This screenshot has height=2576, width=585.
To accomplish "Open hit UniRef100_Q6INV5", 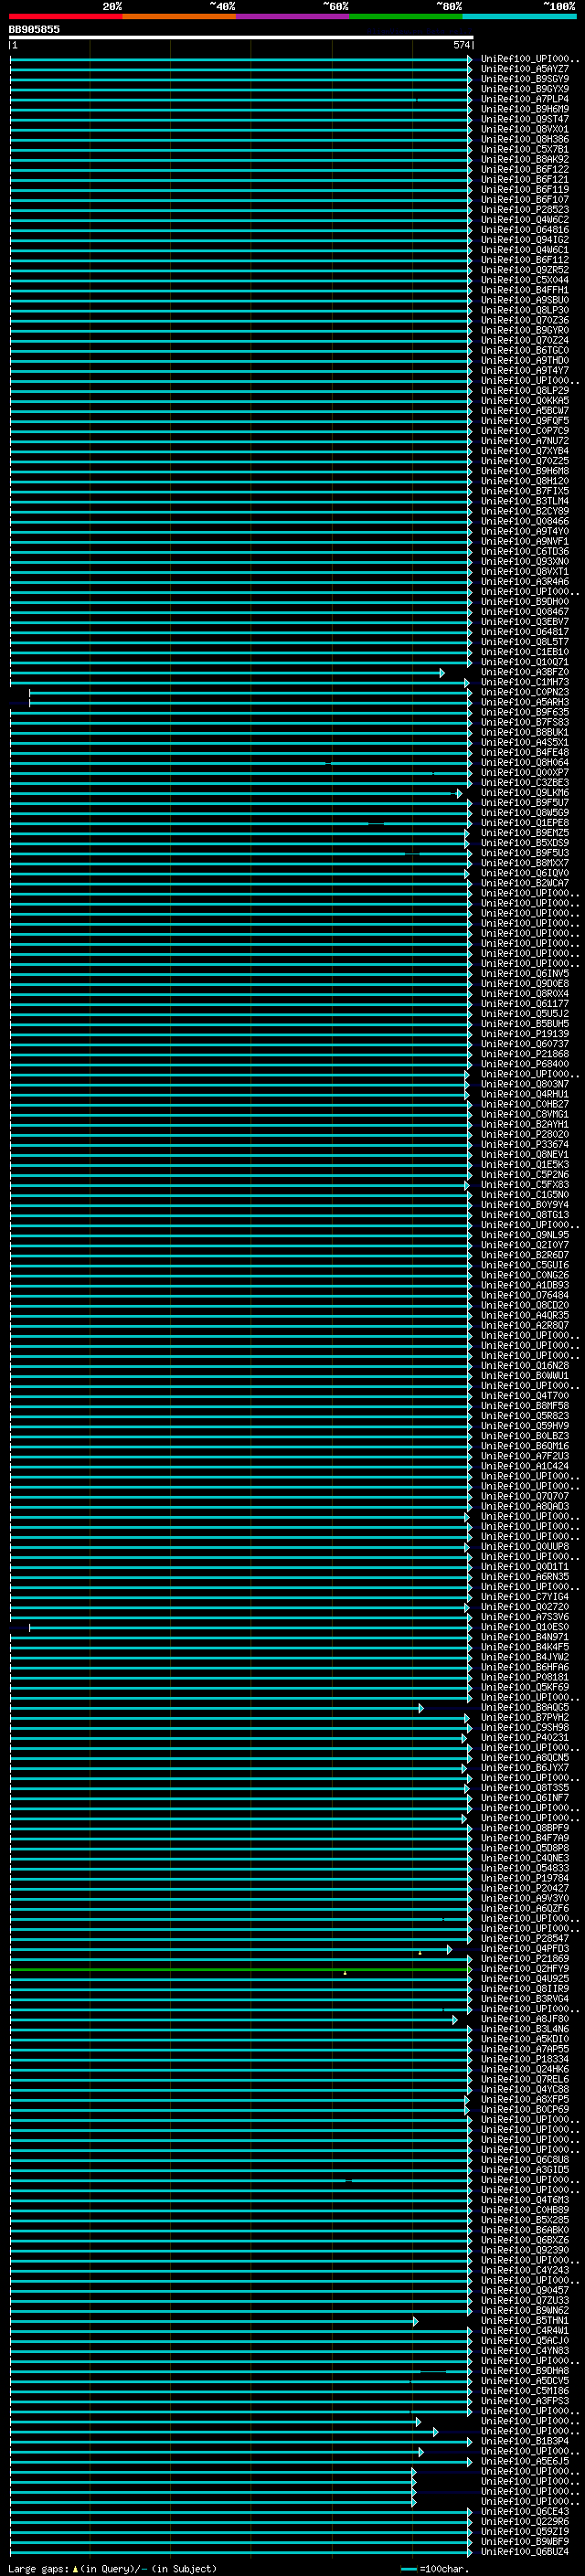I will 525,973.
